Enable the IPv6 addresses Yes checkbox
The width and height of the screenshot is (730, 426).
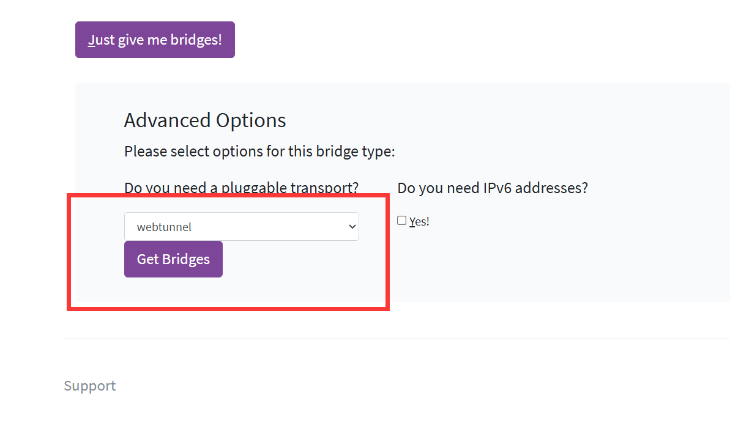402,221
